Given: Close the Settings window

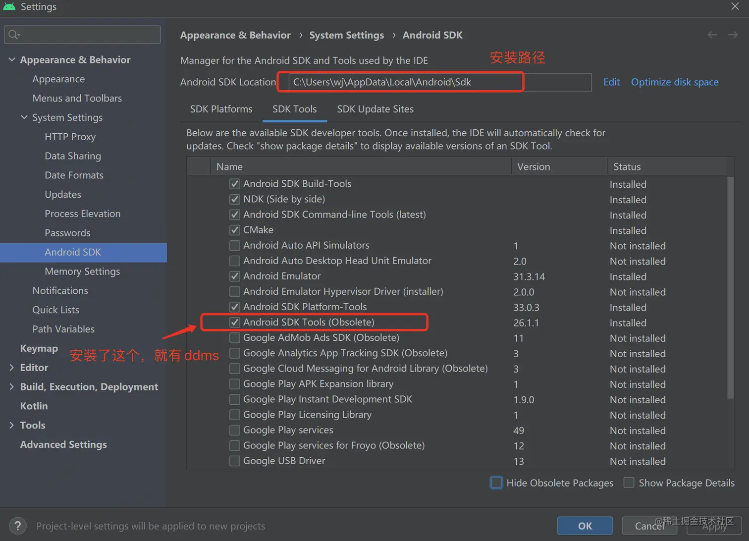Looking at the screenshot, I should point(735,6).
